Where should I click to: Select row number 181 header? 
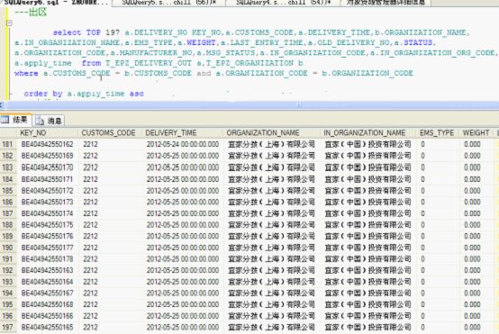coord(7,144)
